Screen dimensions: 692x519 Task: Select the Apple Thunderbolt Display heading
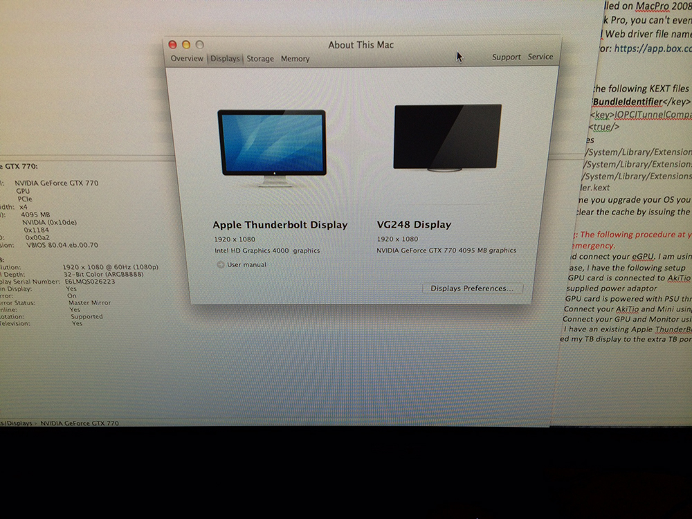click(280, 225)
